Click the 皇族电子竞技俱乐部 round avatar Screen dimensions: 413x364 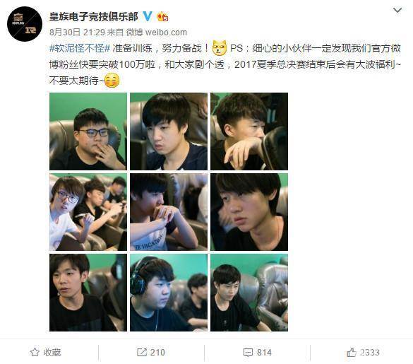click(25, 24)
